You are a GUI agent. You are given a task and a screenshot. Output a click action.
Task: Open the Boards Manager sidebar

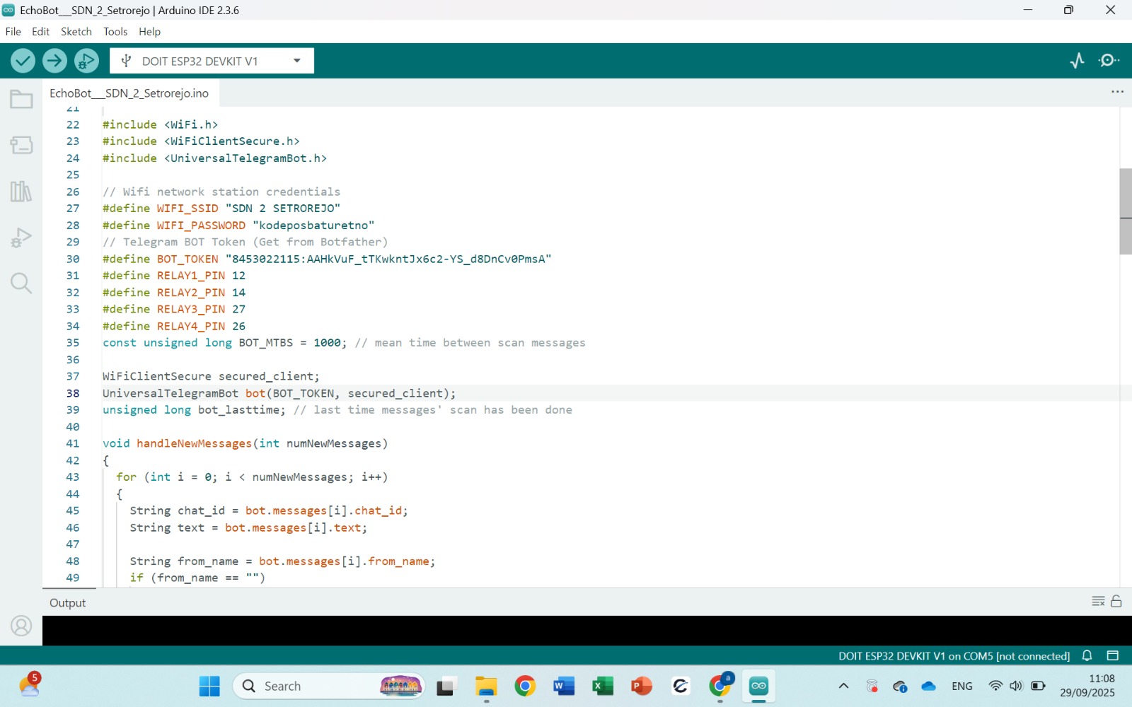pos(21,146)
